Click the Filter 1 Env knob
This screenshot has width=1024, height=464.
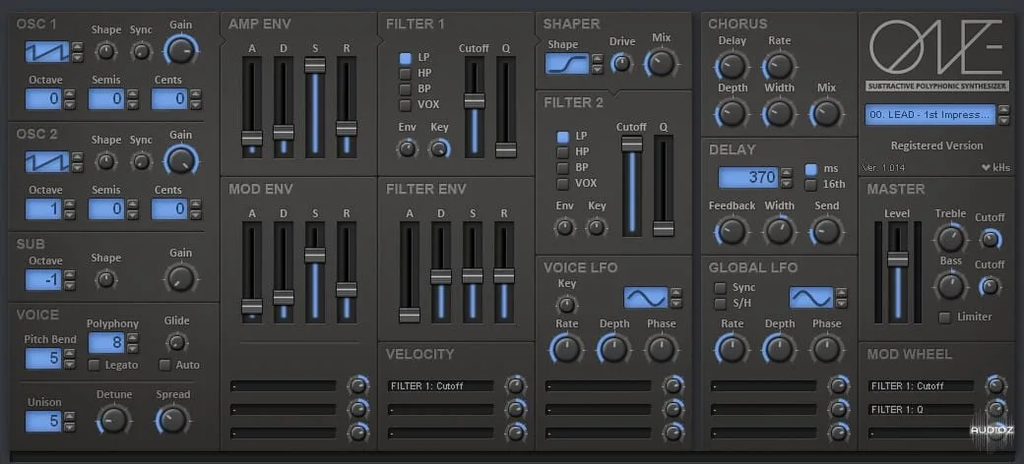pyautogui.click(x=407, y=149)
